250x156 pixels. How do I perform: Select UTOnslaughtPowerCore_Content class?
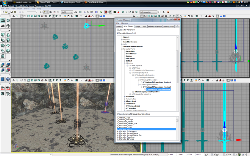[157, 82]
